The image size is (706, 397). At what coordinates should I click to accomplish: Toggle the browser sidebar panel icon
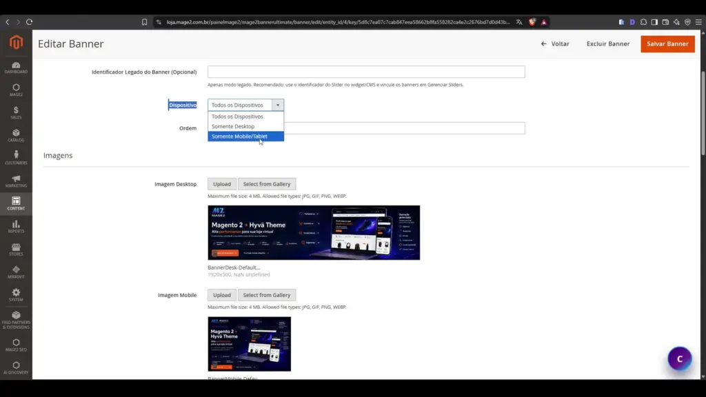(x=654, y=22)
